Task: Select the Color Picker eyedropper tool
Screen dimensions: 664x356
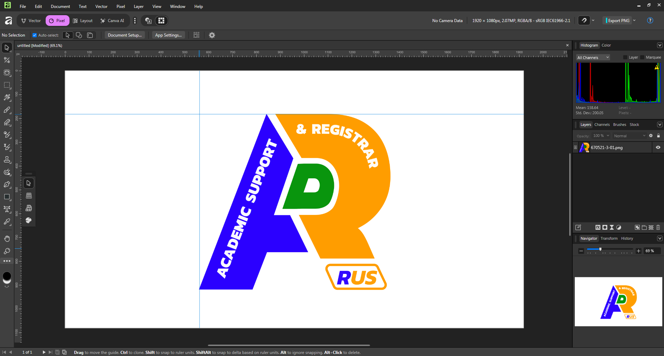Action: [x=7, y=222]
